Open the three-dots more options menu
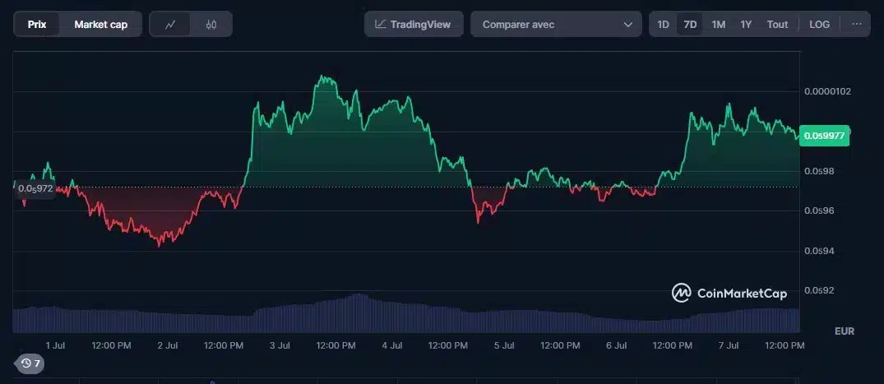The image size is (884, 384). (x=857, y=24)
